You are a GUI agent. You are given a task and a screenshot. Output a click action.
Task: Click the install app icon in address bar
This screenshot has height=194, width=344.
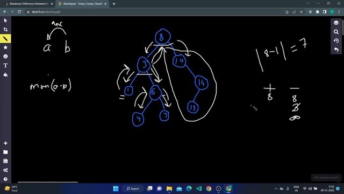pos(286,12)
